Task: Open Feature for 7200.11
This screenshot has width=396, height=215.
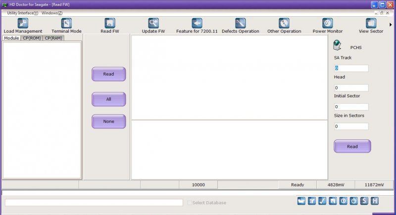Action: pos(197,26)
